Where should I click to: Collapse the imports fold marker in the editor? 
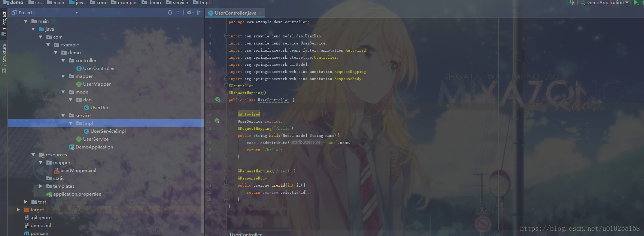226,36
